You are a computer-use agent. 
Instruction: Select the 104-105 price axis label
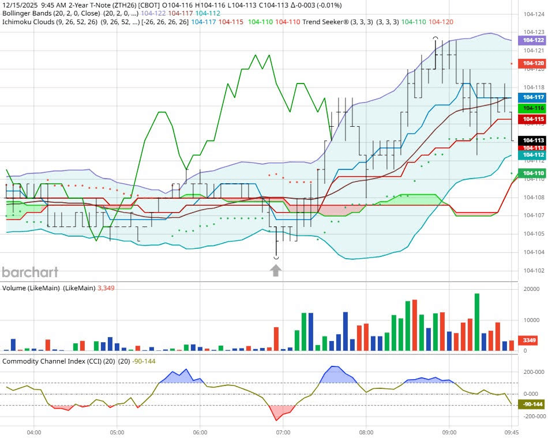pyautogui.click(x=534, y=233)
